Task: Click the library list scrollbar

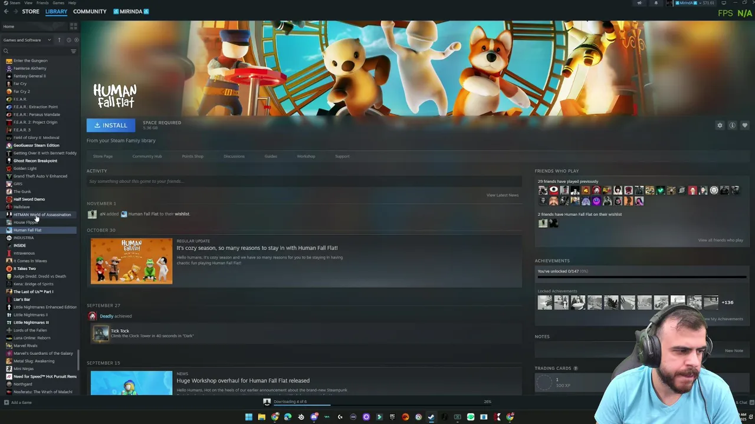Action: [78, 361]
